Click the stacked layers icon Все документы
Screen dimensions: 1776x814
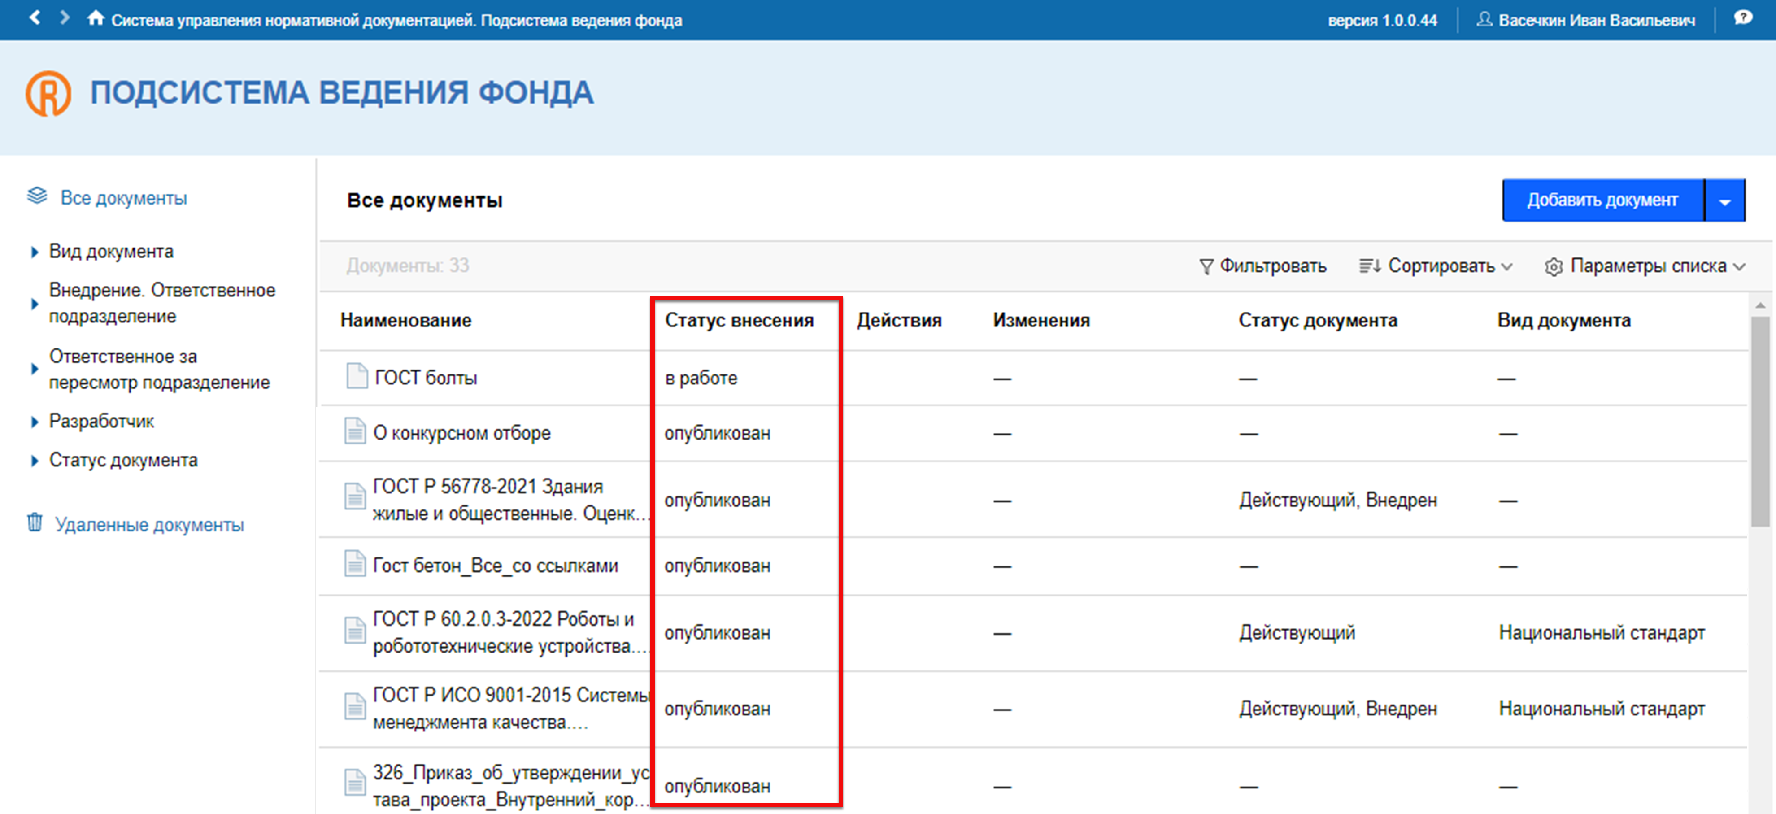pyautogui.click(x=37, y=196)
